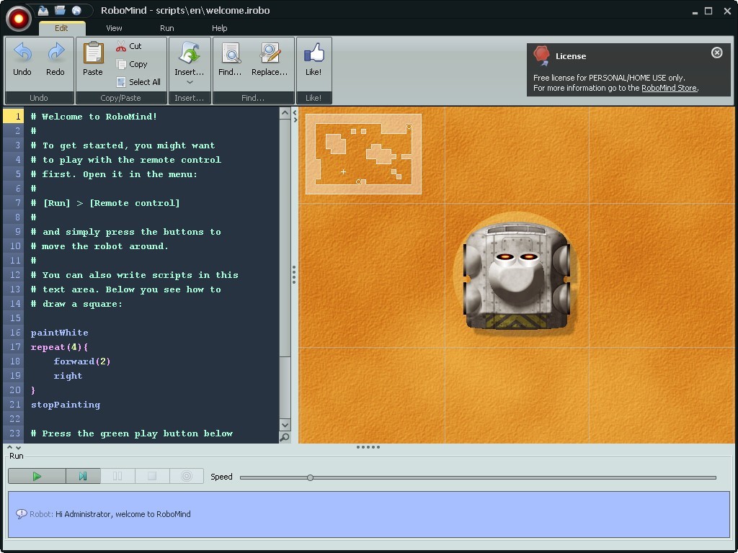
Task: Click the horizontal splitter dots handle
Action: 368,447
